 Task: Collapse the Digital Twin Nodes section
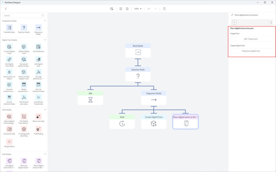coord(45,40)
